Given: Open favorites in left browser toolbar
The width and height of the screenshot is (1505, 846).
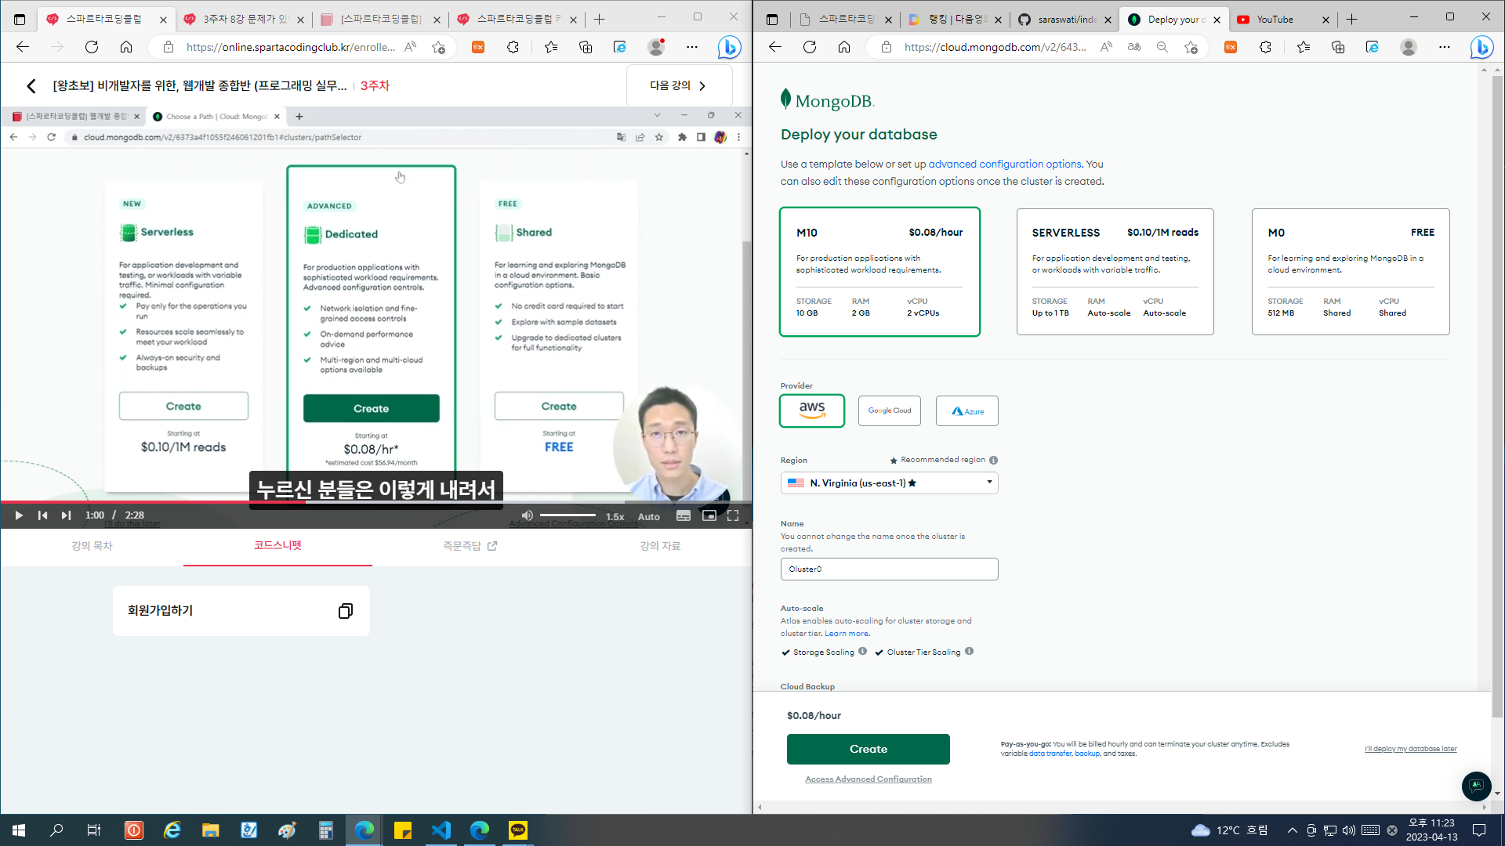Looking at the screenshot, I should click(551, 47).
